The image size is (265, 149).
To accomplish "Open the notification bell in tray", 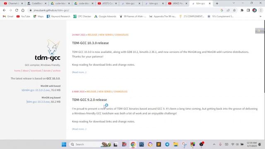I will [x=260, y=144].
